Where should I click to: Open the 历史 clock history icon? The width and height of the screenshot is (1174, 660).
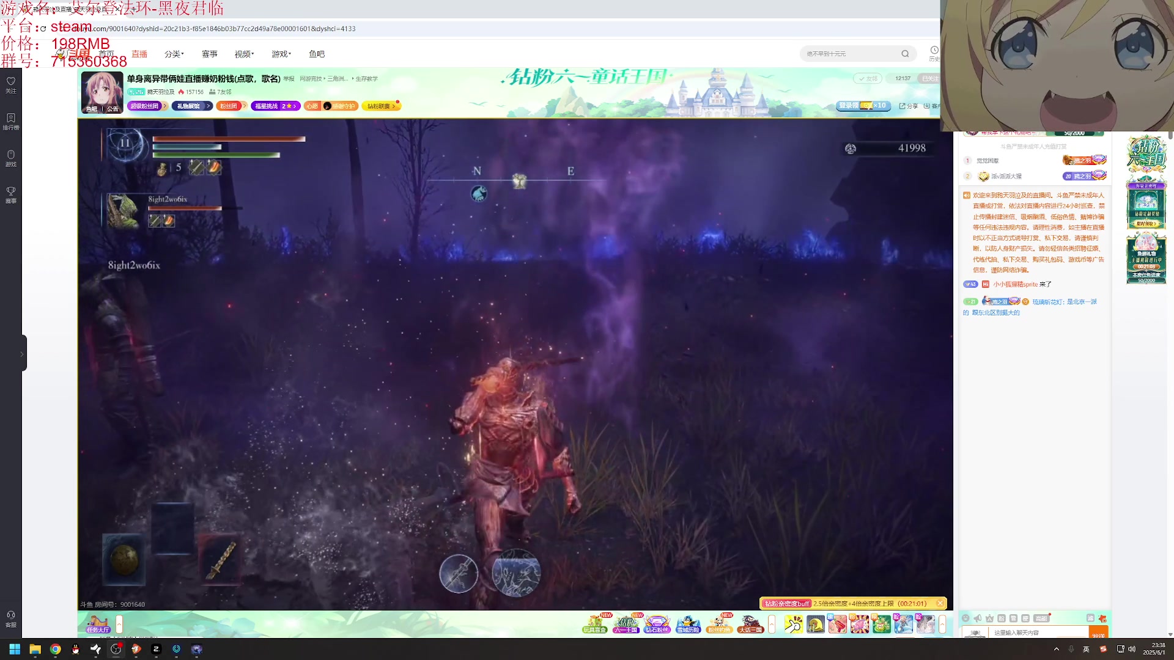coord(934,53)
